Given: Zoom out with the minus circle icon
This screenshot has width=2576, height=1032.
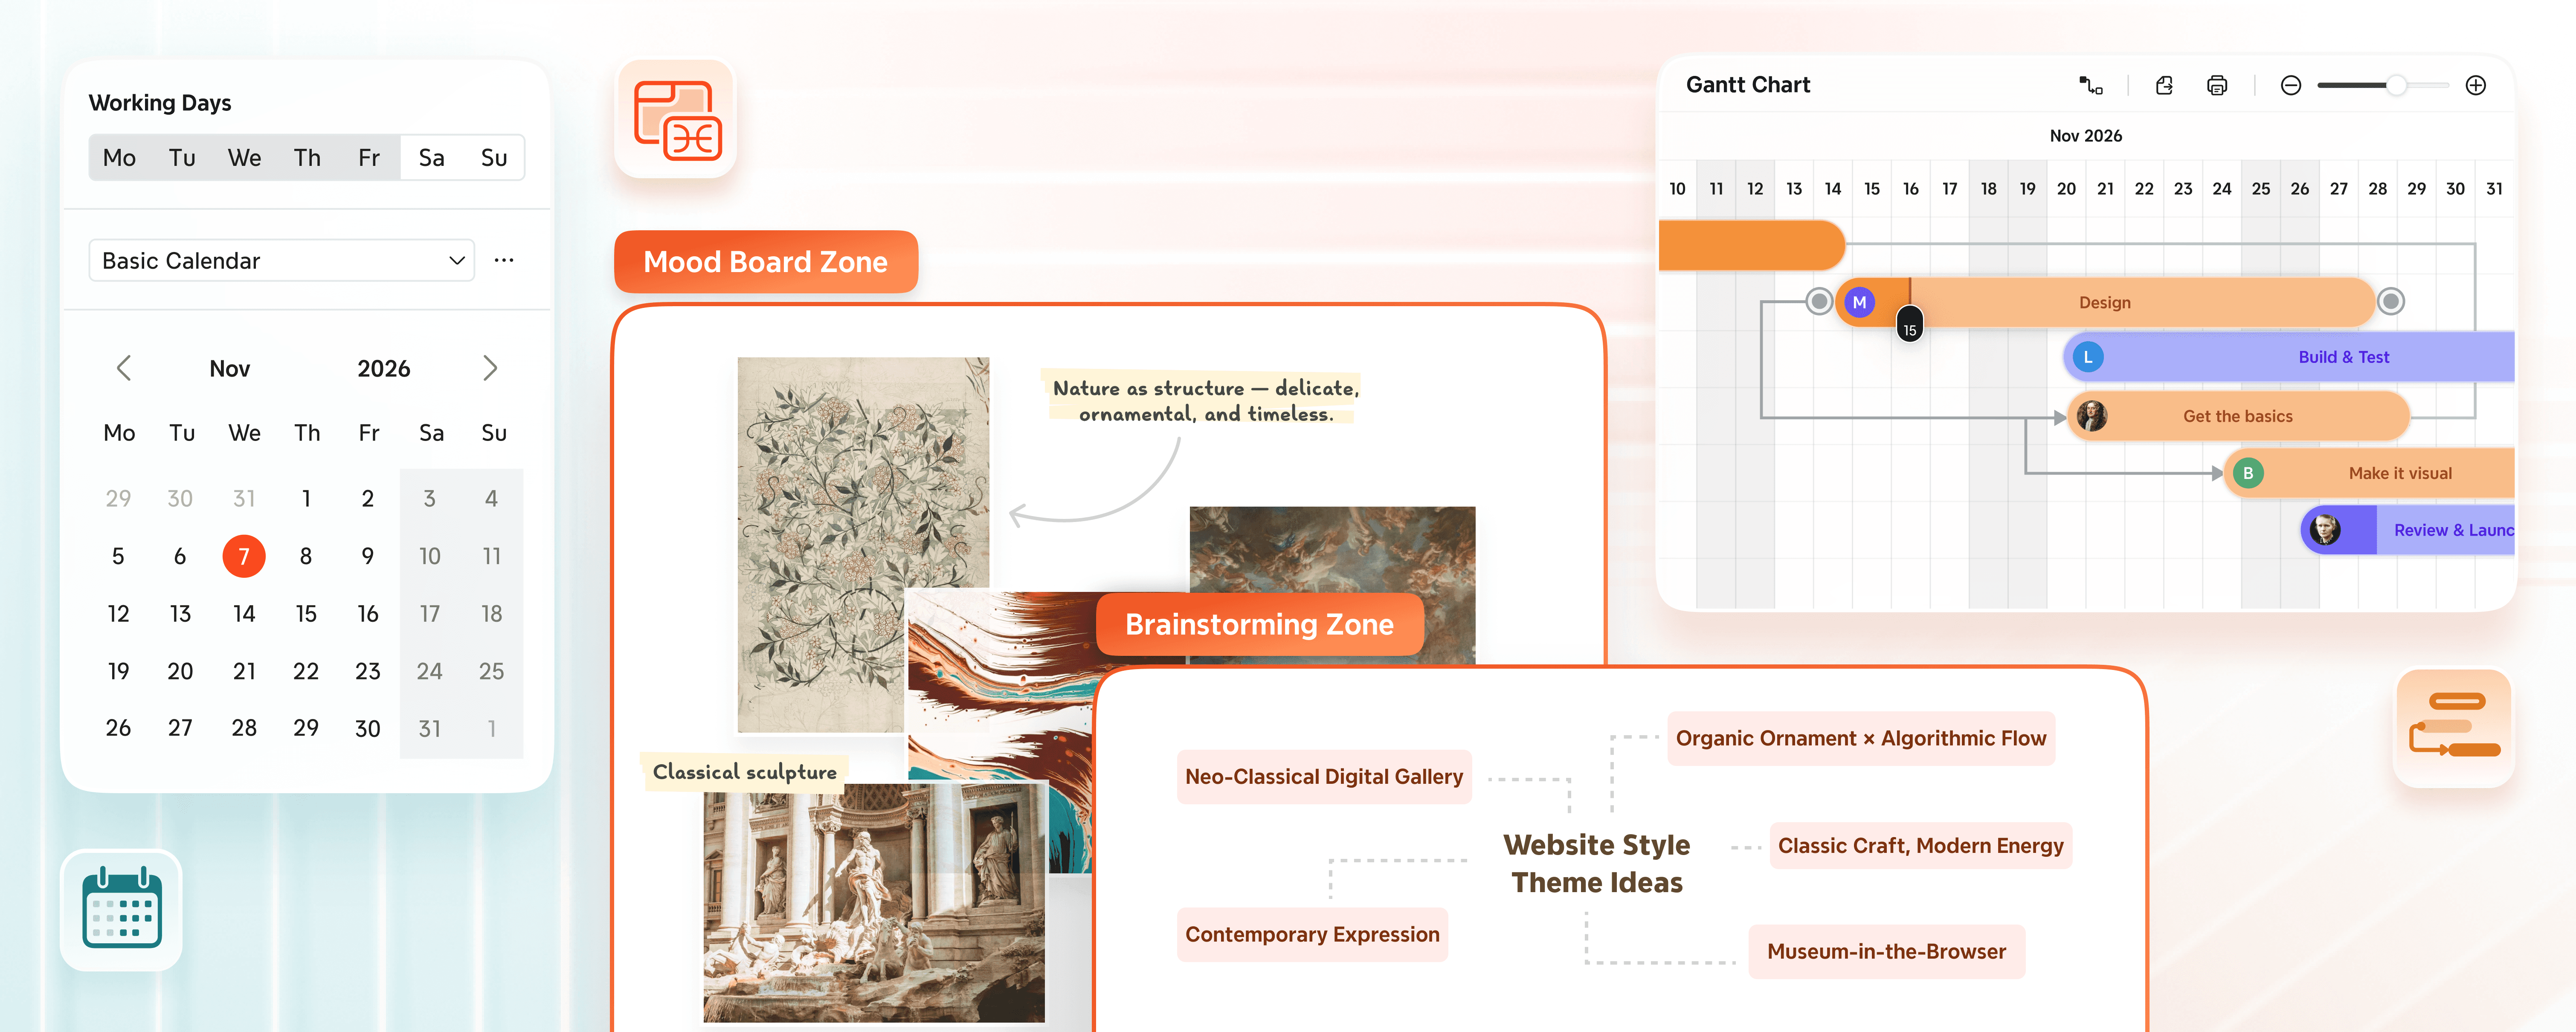Looking at the screenshot, I should (x=2291, y=86).
